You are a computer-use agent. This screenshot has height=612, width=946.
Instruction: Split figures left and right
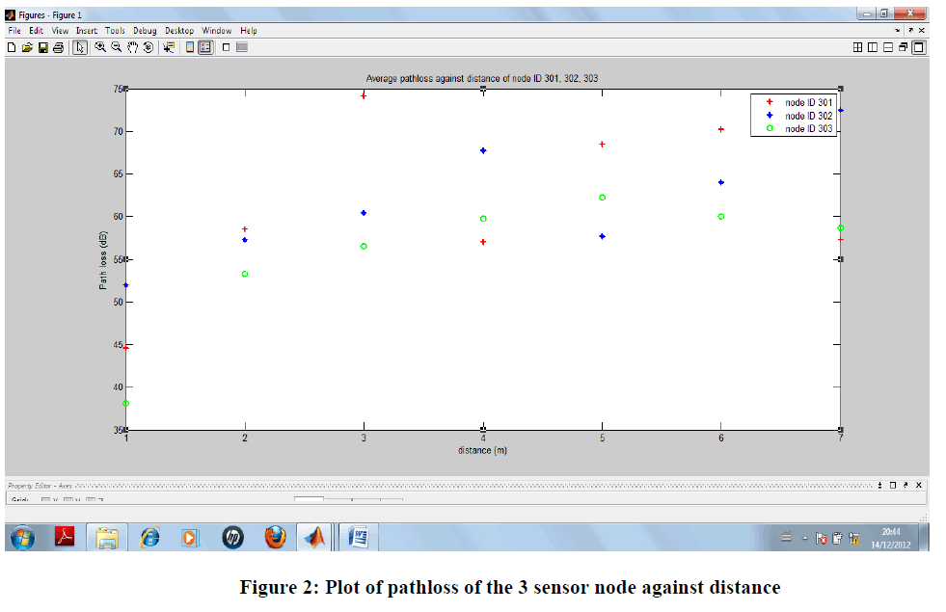coord(873,46)
